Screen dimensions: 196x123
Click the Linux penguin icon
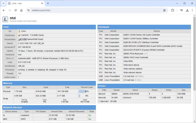click(19, 31)
